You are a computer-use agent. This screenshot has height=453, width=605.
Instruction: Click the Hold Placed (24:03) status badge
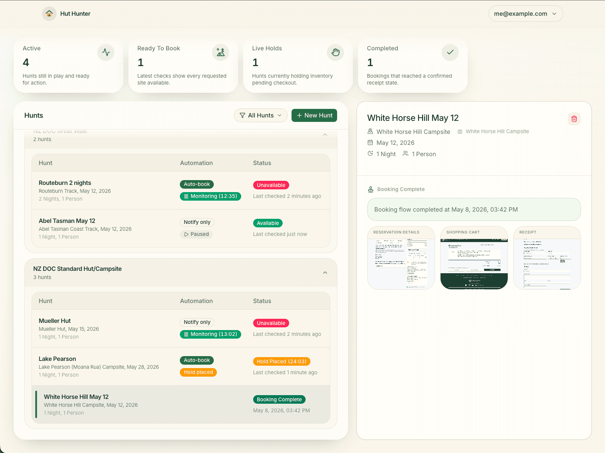282,362
